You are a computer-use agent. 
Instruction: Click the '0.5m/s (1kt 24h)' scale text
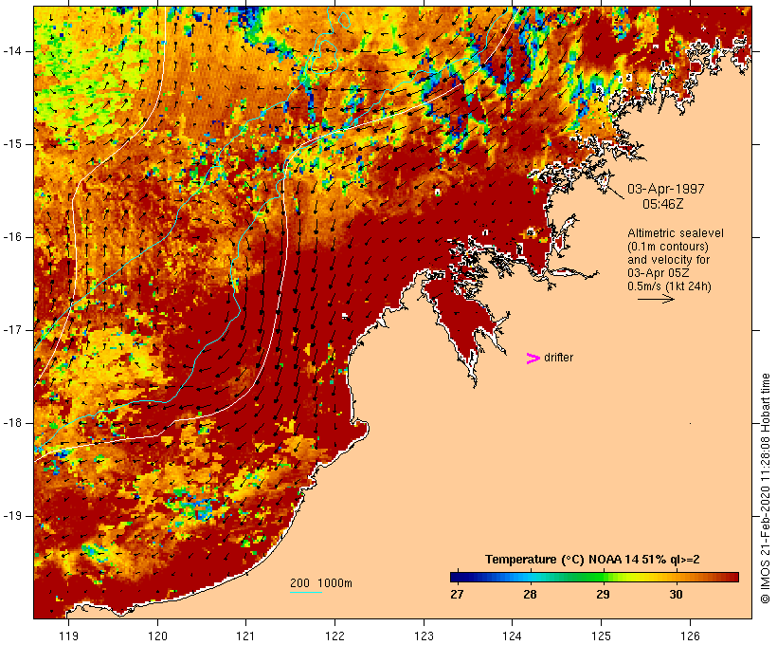(x=669, y=286)
